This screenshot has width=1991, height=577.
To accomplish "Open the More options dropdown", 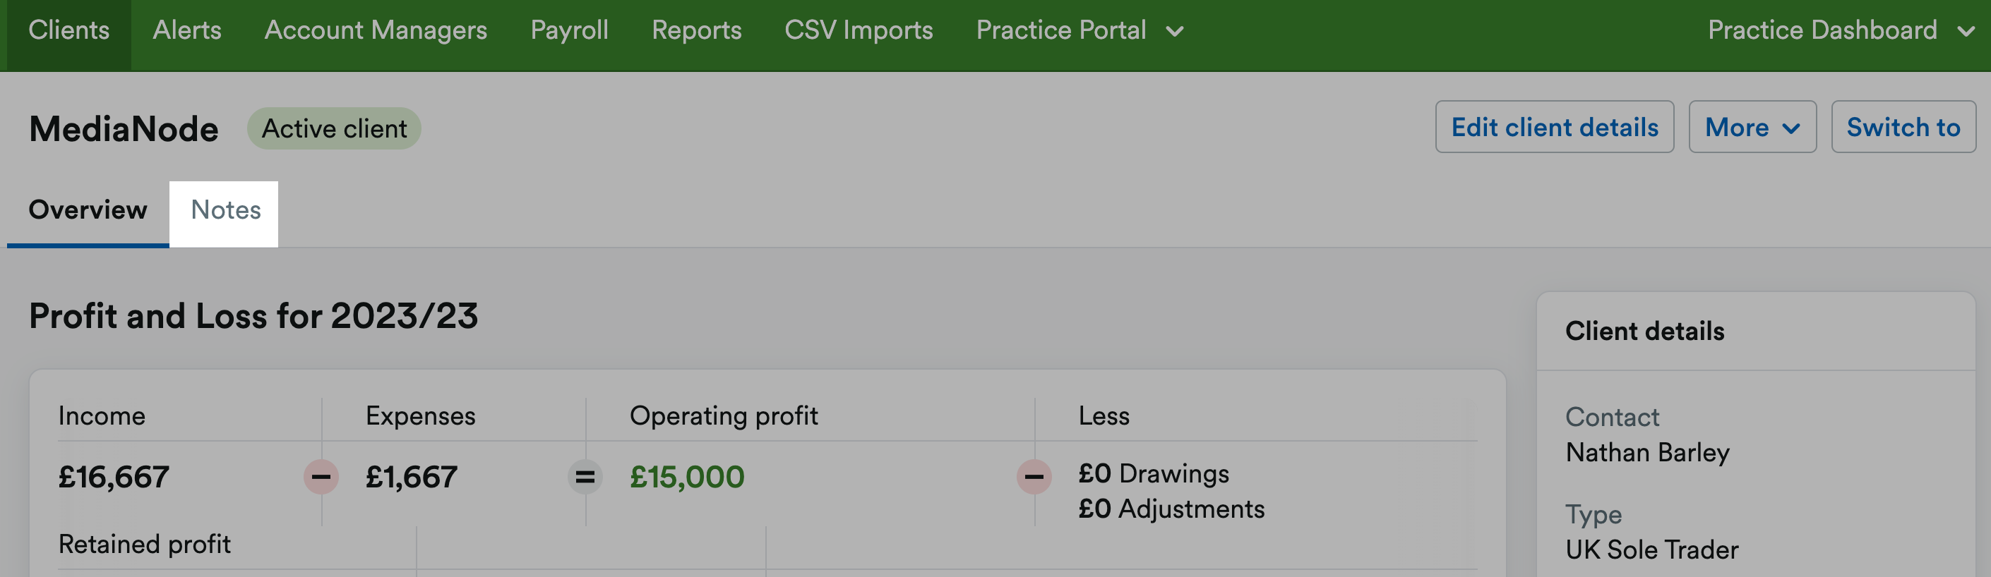I will click(x=1751, y=127).
